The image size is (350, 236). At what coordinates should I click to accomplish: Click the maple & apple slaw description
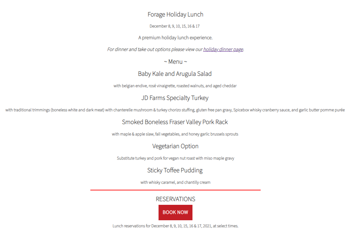pos(175,134)
